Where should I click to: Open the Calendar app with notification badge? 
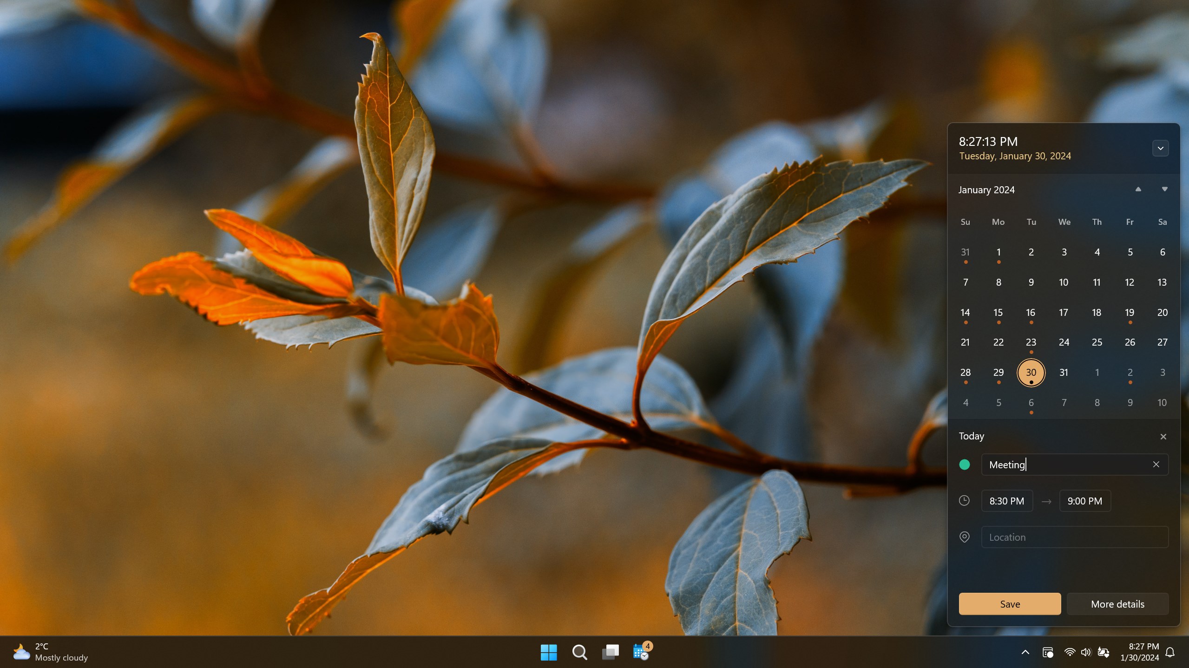coord(641,652)
